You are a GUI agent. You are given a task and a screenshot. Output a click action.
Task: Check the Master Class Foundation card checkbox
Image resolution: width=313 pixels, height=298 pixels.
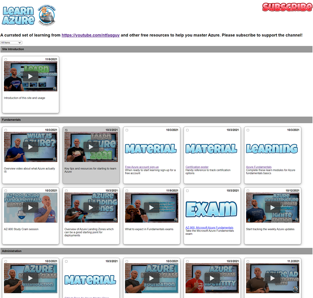click(127, 262)
